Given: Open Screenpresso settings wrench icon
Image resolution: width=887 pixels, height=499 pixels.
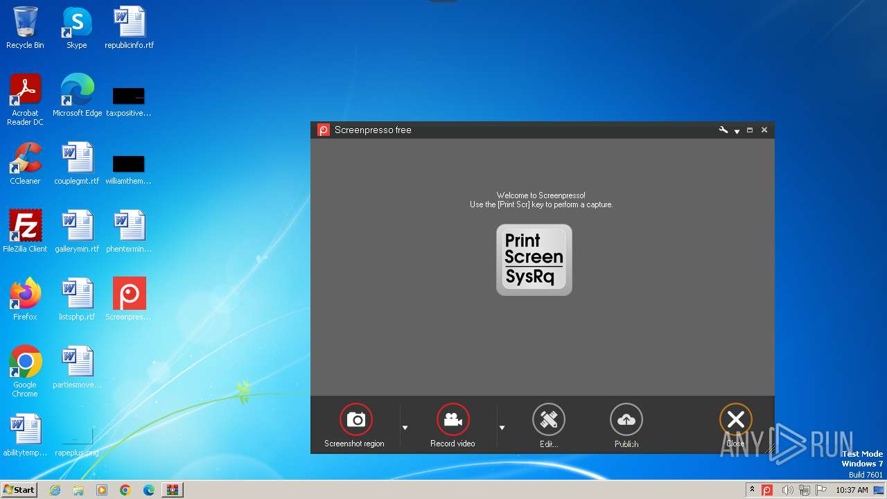Looking at the screenshot, I should click(723, 130).
